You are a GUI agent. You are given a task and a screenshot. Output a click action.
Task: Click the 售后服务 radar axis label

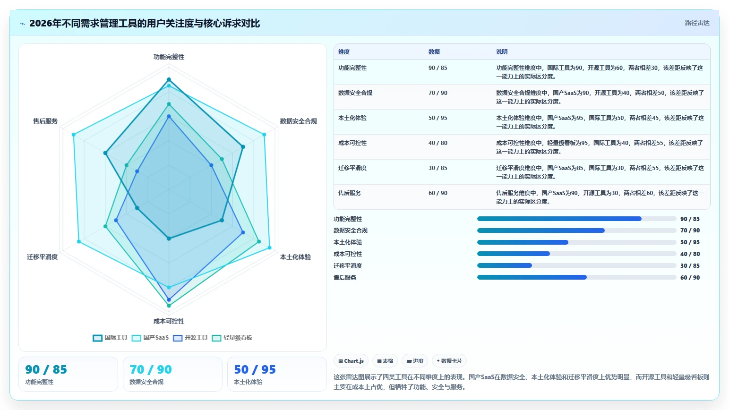[x=45, y=121]
